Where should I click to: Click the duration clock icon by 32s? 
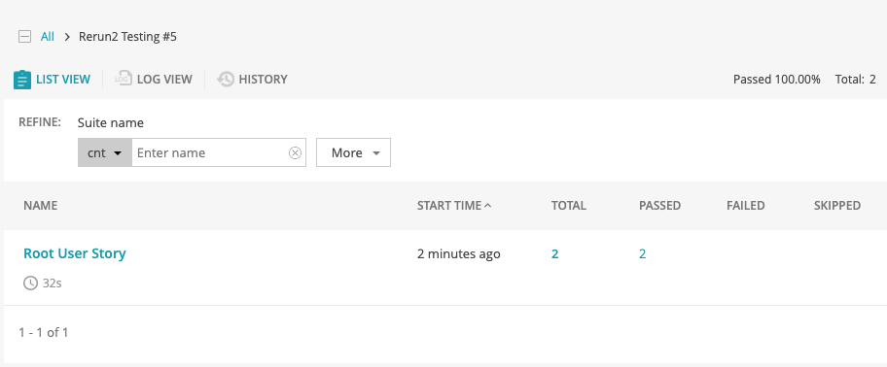coord(30,283)
